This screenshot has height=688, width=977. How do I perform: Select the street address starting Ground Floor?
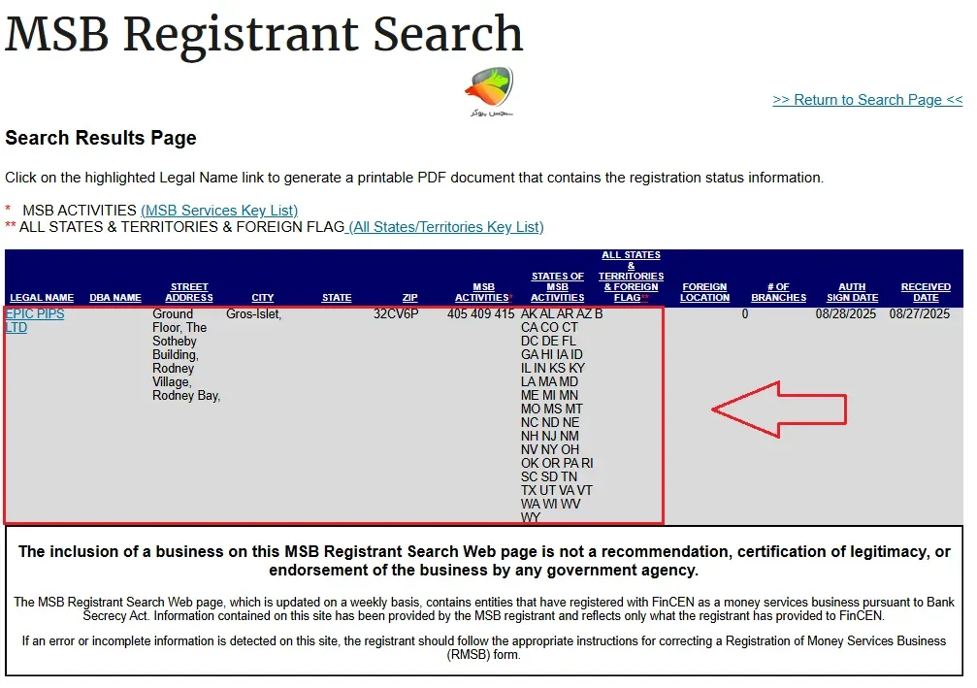(186, 354)
